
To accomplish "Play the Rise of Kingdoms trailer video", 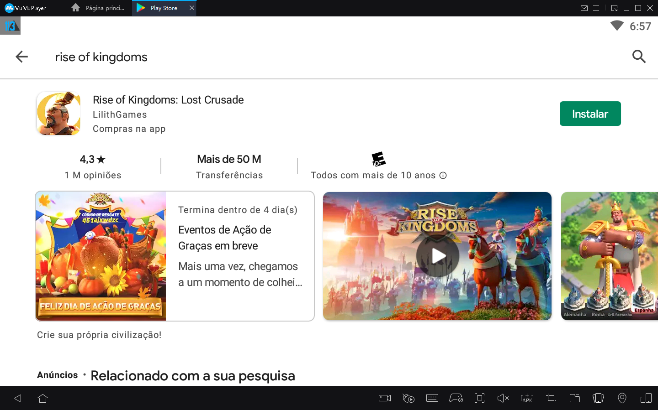I will [437, 256].
